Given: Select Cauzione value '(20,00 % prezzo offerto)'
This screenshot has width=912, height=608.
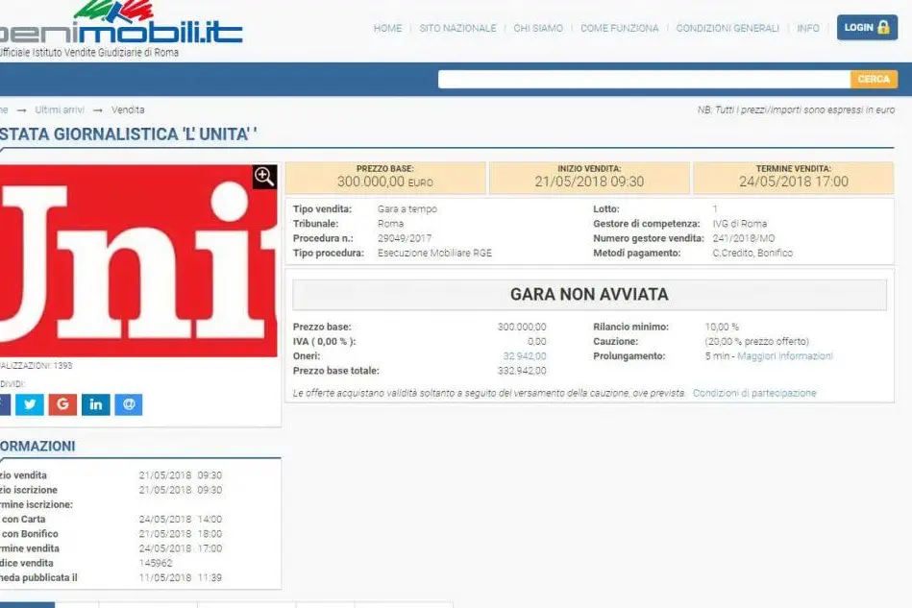Looking at the screenshot, I should click(756, 341).
